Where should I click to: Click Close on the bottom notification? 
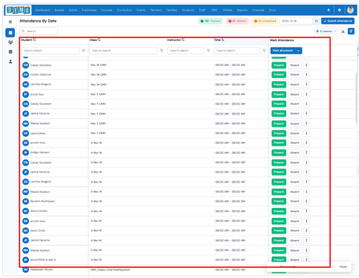click(x=343, y=267)
